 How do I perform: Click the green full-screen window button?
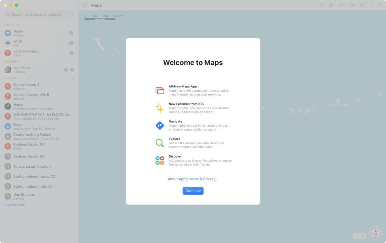tap(16, 5)
